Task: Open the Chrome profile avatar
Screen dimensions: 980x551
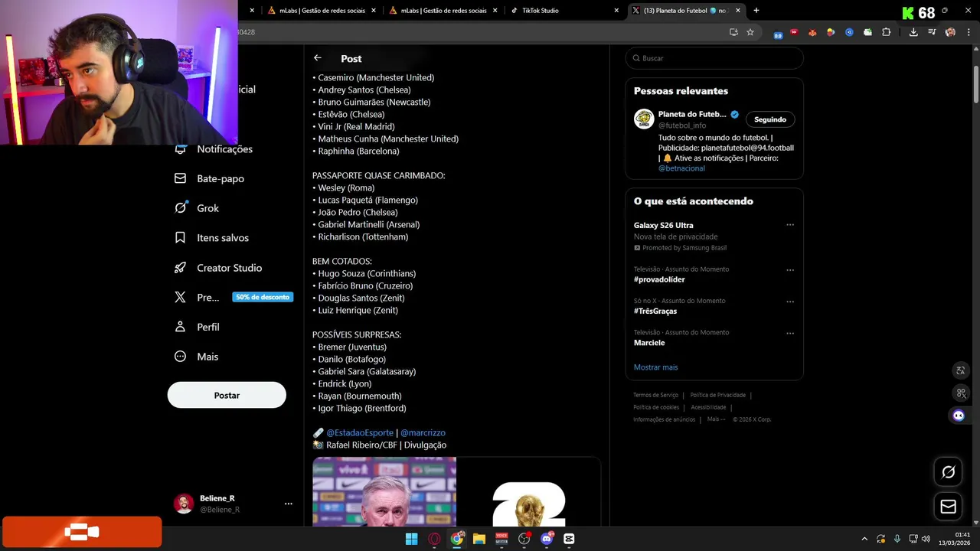Action: pos(950,32)
